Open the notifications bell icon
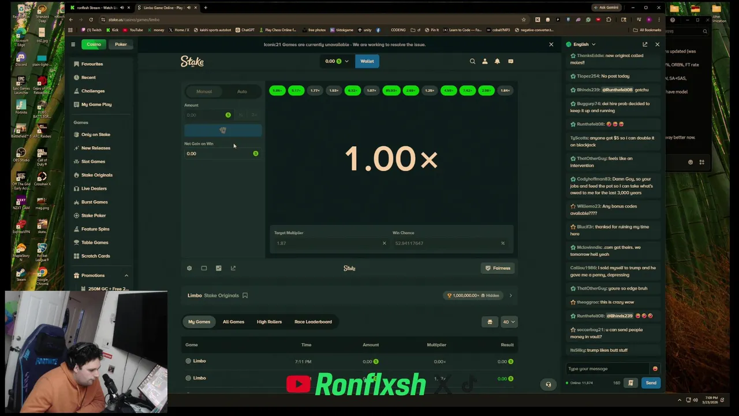Screen dimensions: 739x416 [x=497, y=61]
